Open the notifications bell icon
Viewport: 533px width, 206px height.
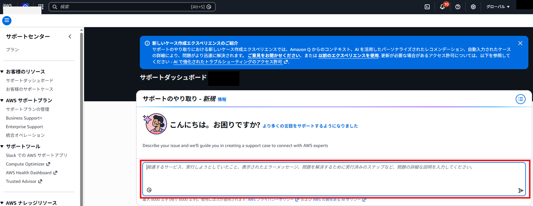click(442, 7)
